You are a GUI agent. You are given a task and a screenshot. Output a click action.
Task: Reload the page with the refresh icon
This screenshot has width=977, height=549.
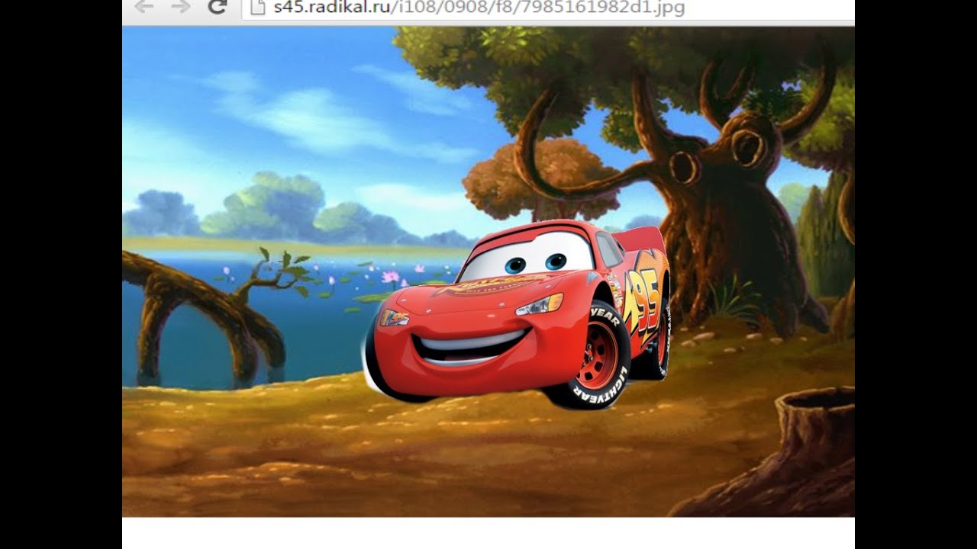(218, 7)
